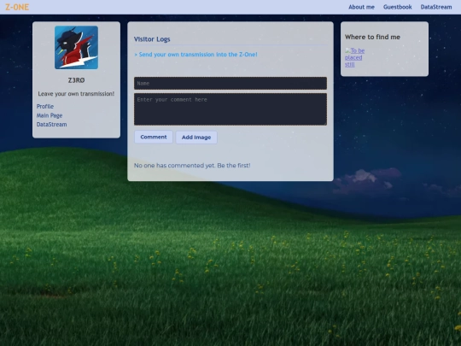This screenshot has width=461, height=346.
Task: Click the Z-ONE site logo
Action: click(x=17, y=7)
